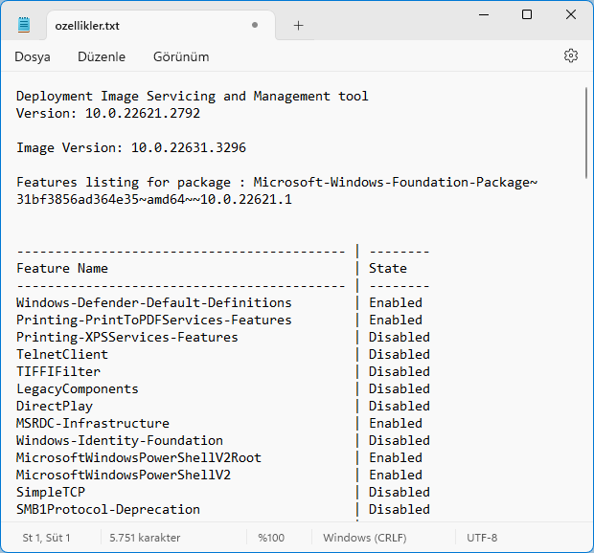Image resolution: width=594 pixels, height=553 pixels.
Task: Open the Düzenle menu
Action: coord(102,56)
